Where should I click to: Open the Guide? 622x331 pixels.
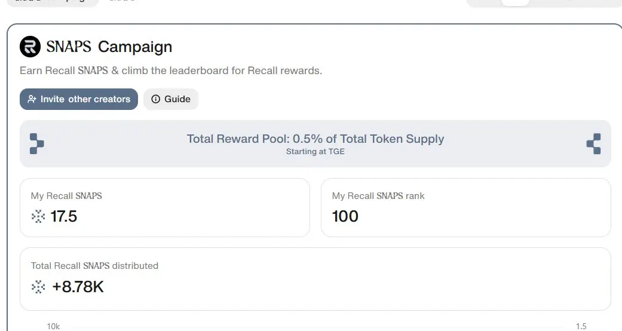(171, 99)
